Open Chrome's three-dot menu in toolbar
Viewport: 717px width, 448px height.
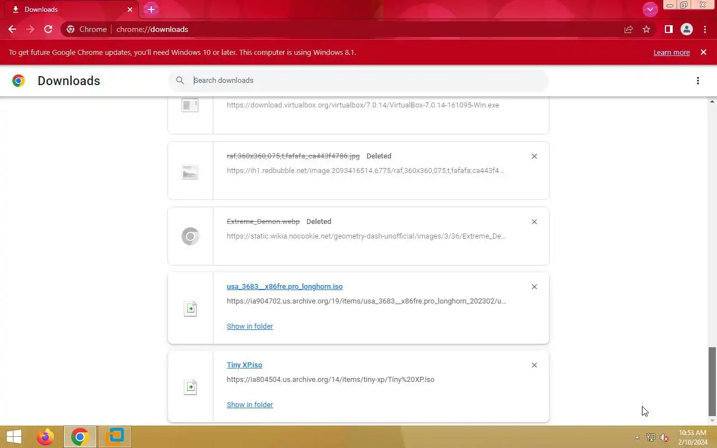[x=704, y=29]
